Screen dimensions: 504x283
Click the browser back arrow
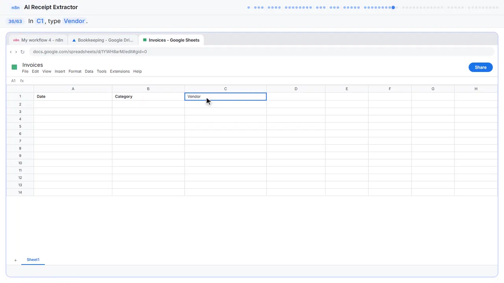pos(11,52)
